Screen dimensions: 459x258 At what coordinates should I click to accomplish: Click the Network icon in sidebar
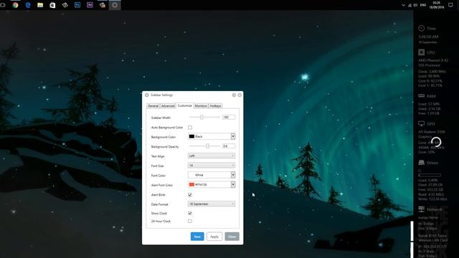click(421, 209)
